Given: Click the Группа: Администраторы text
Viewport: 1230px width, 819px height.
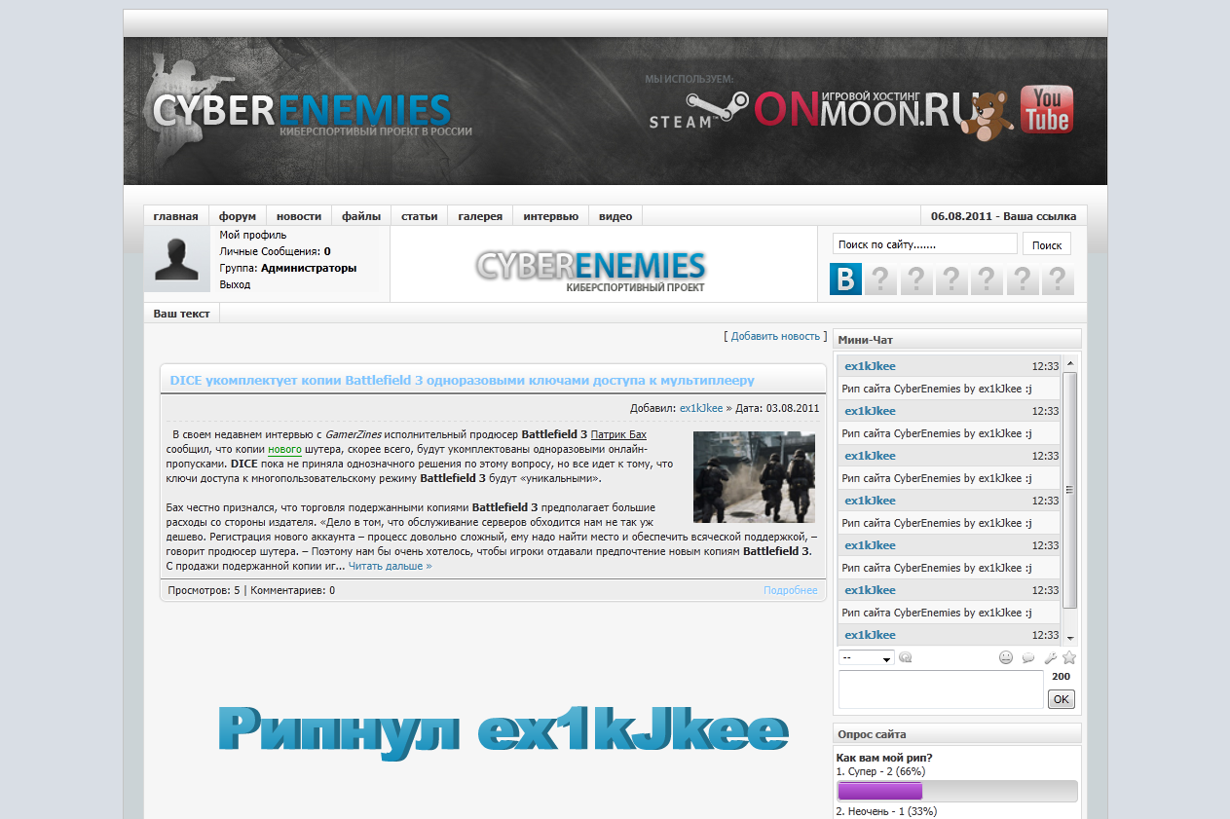Looking at the screenshot, I should [288, 268].
